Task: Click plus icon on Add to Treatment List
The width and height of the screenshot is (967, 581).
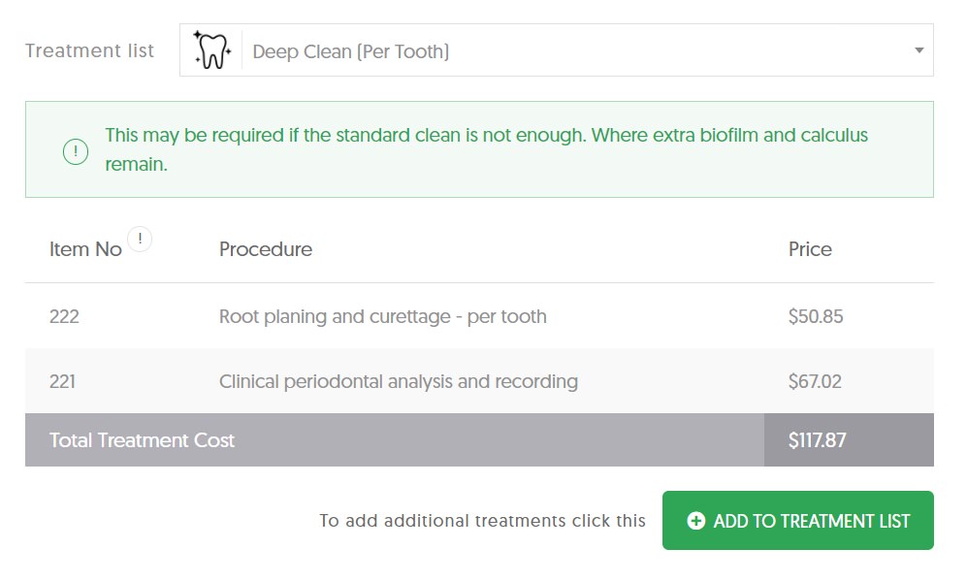Action: pos(695,521)
